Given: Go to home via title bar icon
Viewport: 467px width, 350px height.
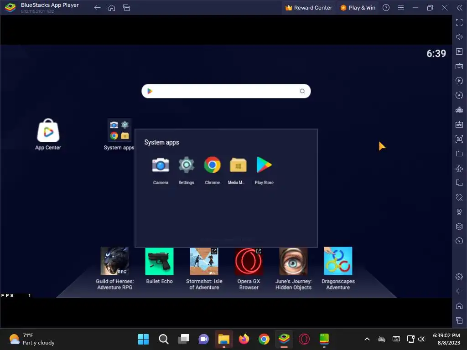Looking at the screenshot, I should [112, 8].
